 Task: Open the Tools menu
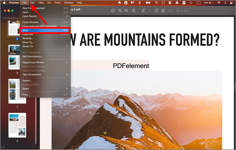[x=57, y=3]
